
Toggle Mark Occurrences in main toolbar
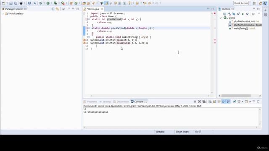click(106, 3)
